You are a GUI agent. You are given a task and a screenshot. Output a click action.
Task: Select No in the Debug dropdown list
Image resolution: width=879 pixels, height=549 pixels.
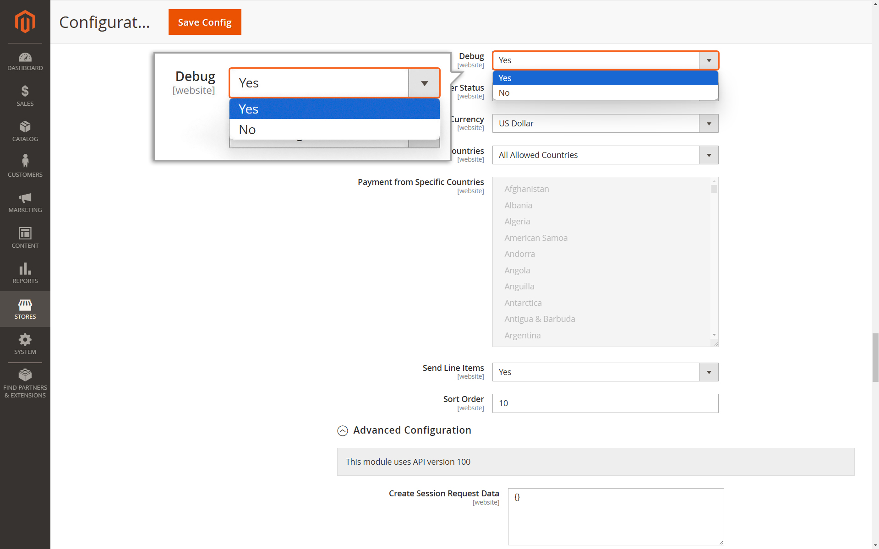[x=605, y=92]
